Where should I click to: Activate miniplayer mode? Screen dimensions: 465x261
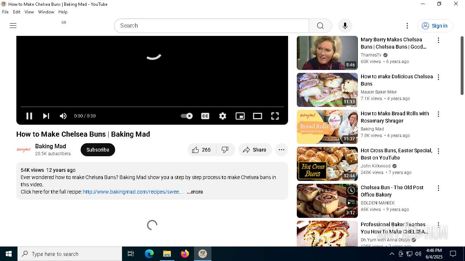tap(240, 116)
